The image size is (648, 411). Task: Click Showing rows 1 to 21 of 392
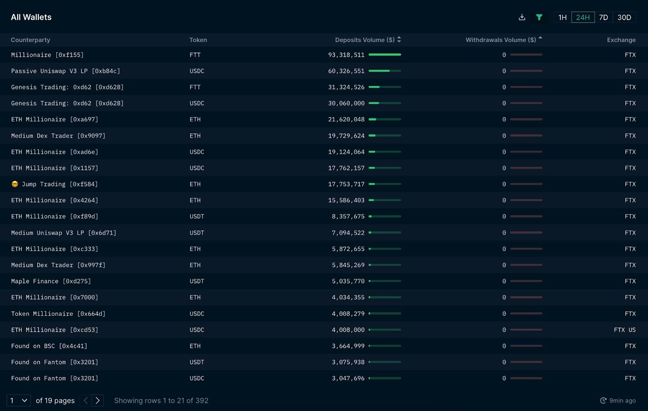[x=161, y=400]
